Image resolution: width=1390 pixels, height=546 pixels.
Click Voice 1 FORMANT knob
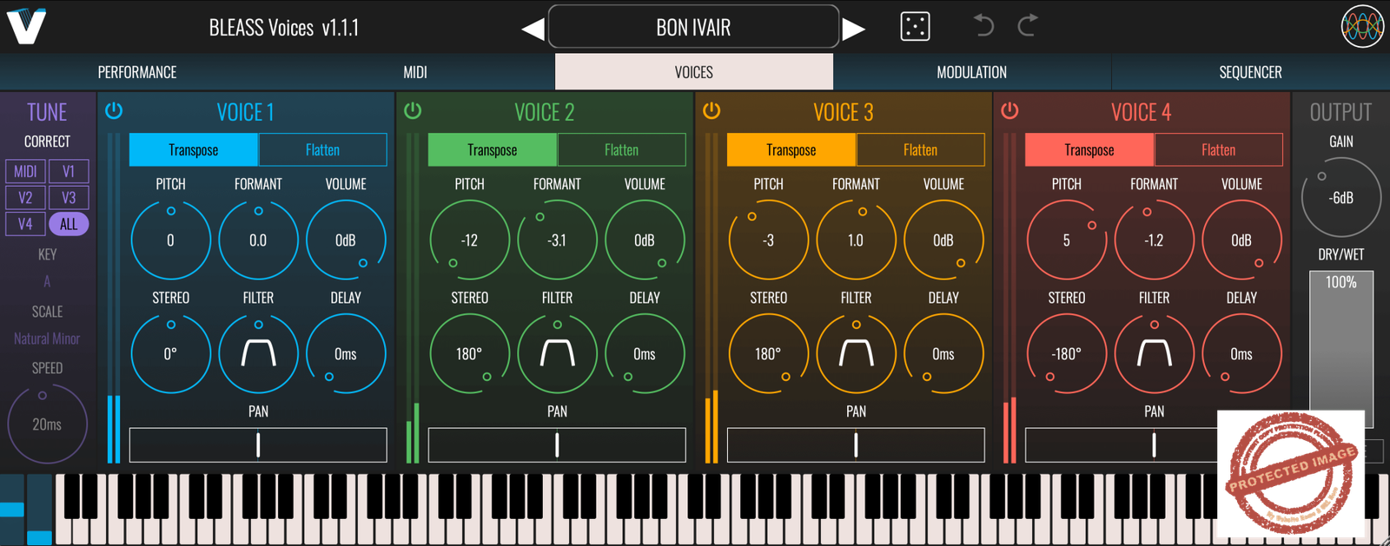[258, 240]
